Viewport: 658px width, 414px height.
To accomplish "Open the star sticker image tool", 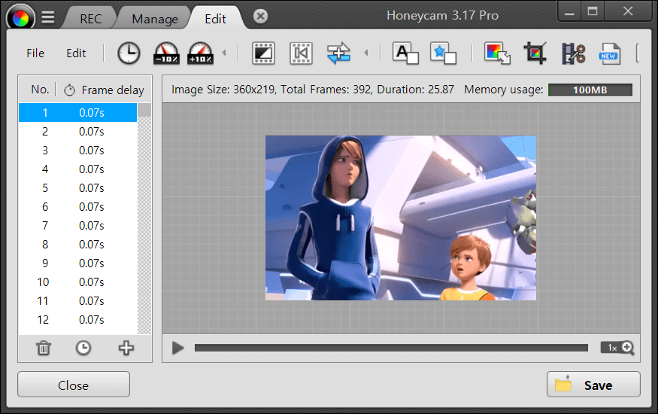I will (443, 53).
